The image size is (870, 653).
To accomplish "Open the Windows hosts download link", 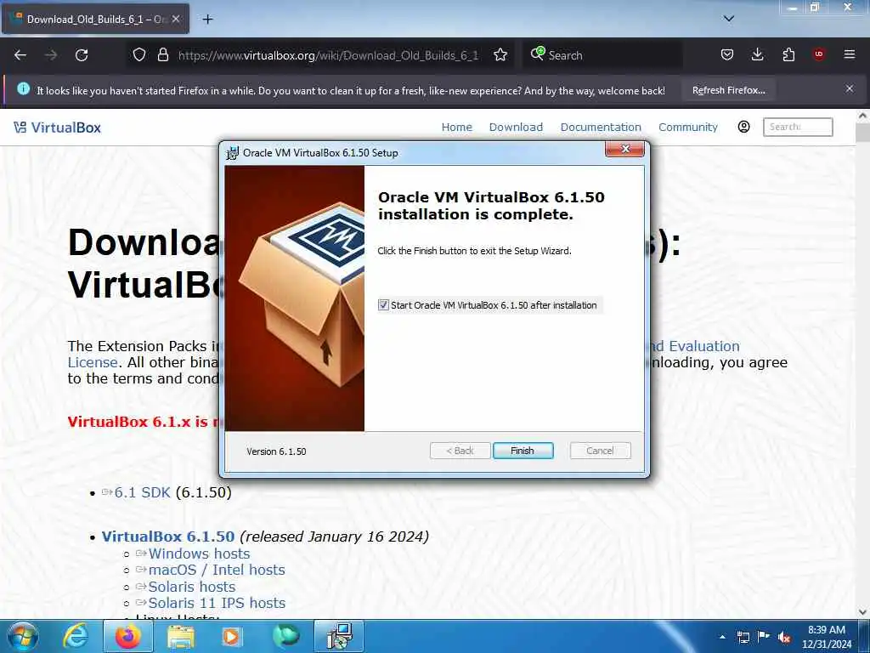I will [x=199, y=554].
